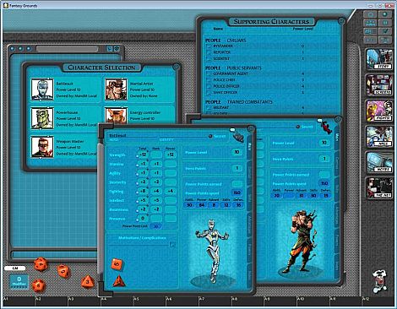Pick the red triangular die under the 00 die
The image size is (397, 309).
(x=119, y=281)
